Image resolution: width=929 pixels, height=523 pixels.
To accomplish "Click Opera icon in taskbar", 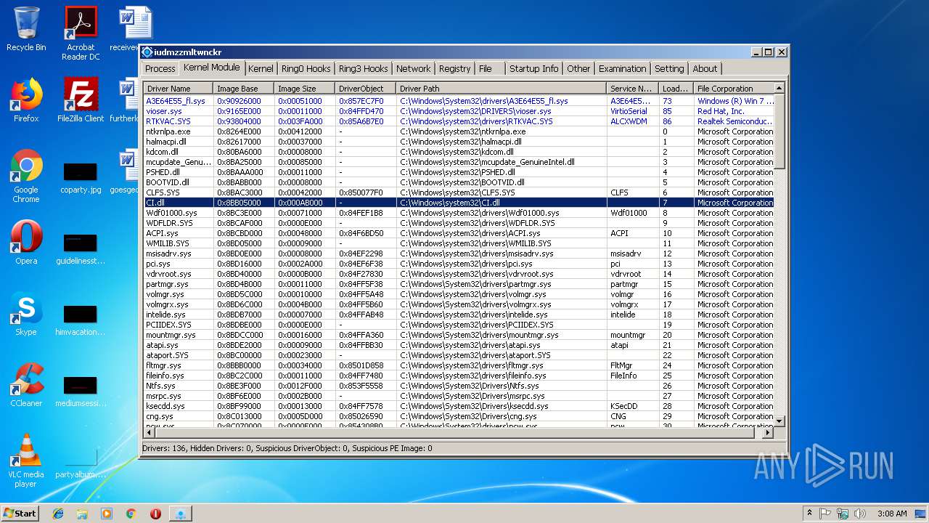I will click(x=155, y=514).
